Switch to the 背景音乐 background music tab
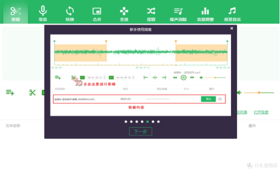Viewport: 280px width, 171px height. pyautogui.click(x=233, y=14)
